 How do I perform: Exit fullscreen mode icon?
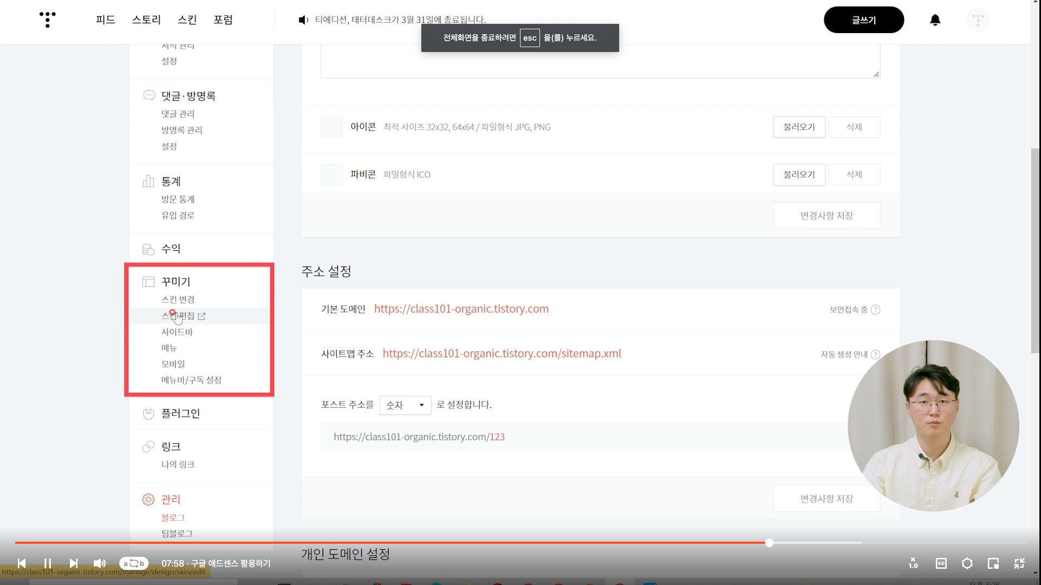pos(1019,563)
